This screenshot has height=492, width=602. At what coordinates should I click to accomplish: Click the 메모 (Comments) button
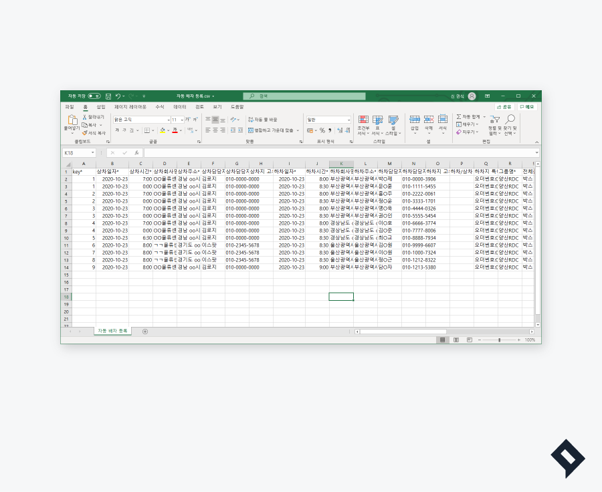coord(527,107)
